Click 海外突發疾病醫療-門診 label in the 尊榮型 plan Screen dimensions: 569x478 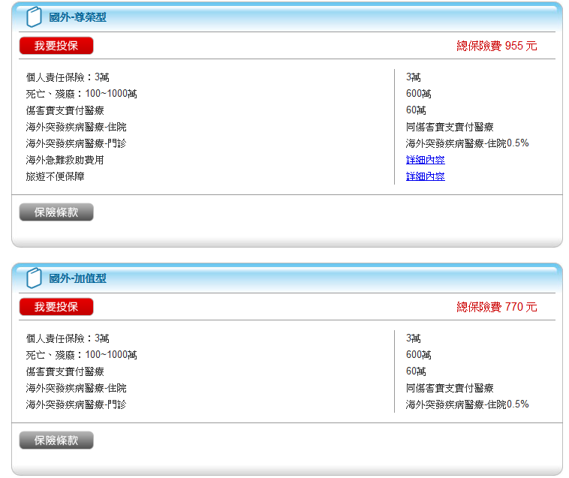point(77,143)
